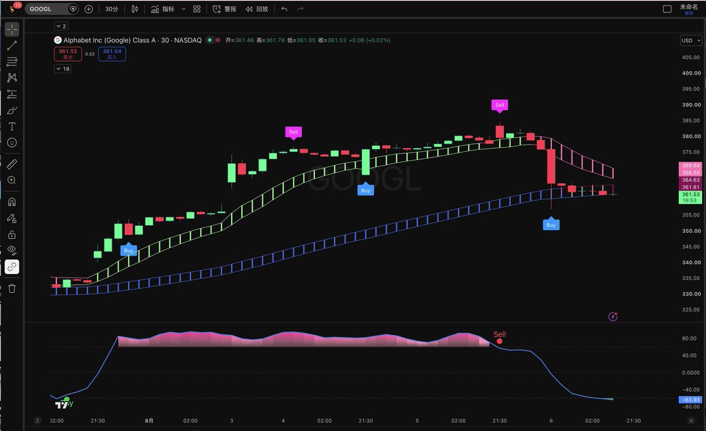Select the ruler measure tool

[12, 164]
